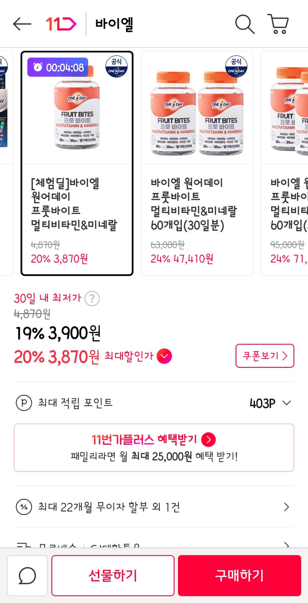Expand the 403P points chevron
Screen dimensions: 308x603
pyautogui.click(x=287, y=403)
